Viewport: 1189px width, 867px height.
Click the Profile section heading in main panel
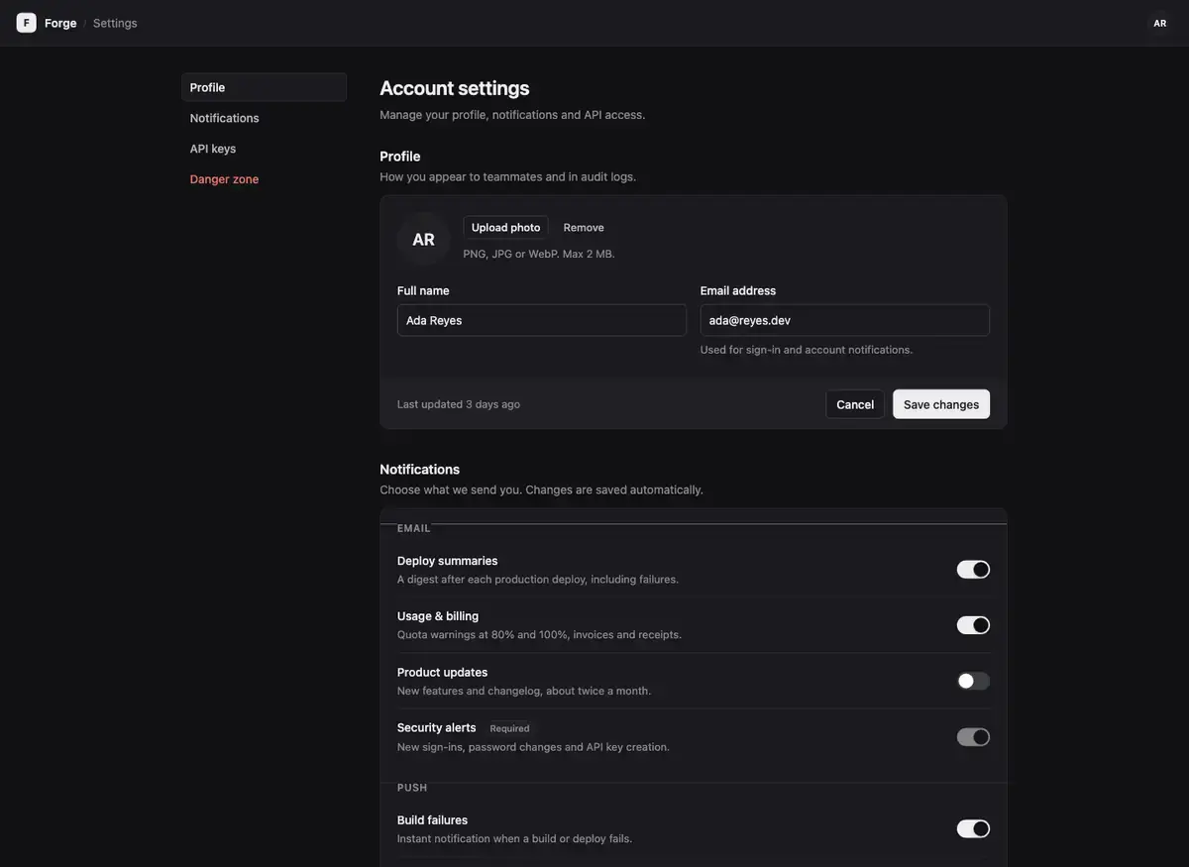400,157
